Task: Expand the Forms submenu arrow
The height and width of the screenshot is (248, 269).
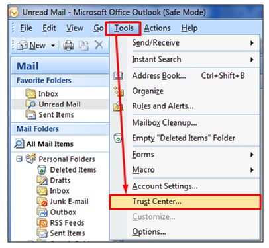Action: (252, 155)
